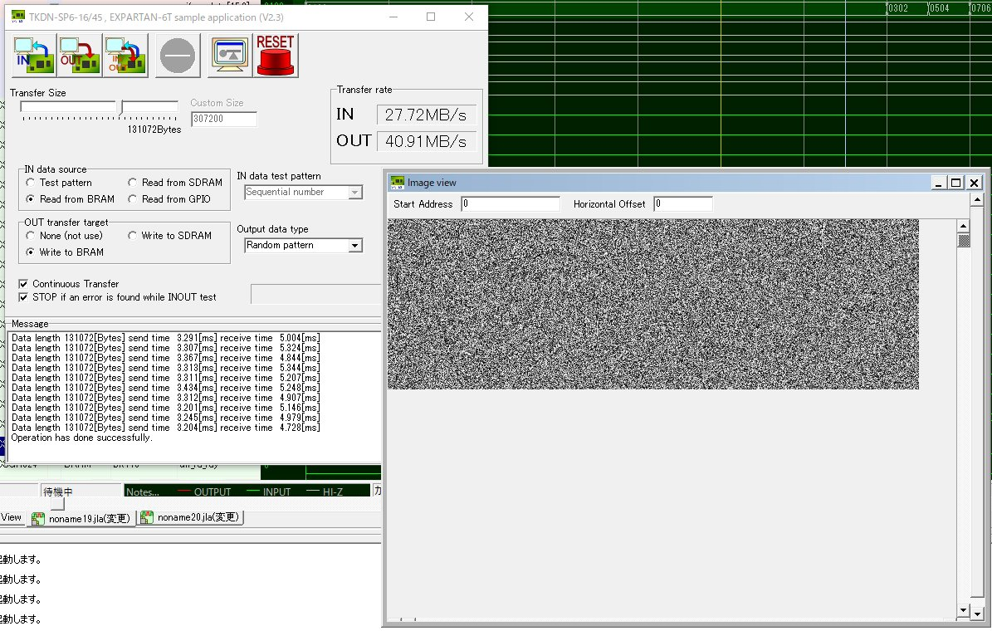This screenshot has height=631, width=992.
Task: Select Read from SDRAM as IN source
Action: click(x=134, y=183)
